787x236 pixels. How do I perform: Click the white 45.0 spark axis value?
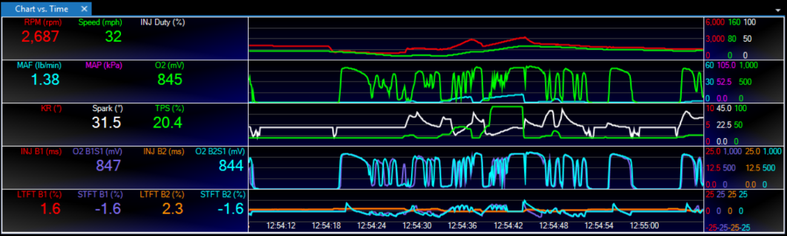(x=725, y=108)
